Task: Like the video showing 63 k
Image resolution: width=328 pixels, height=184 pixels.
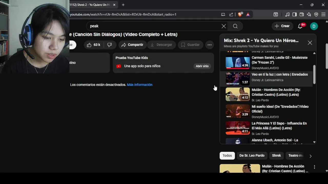Action: coord(94,45)
